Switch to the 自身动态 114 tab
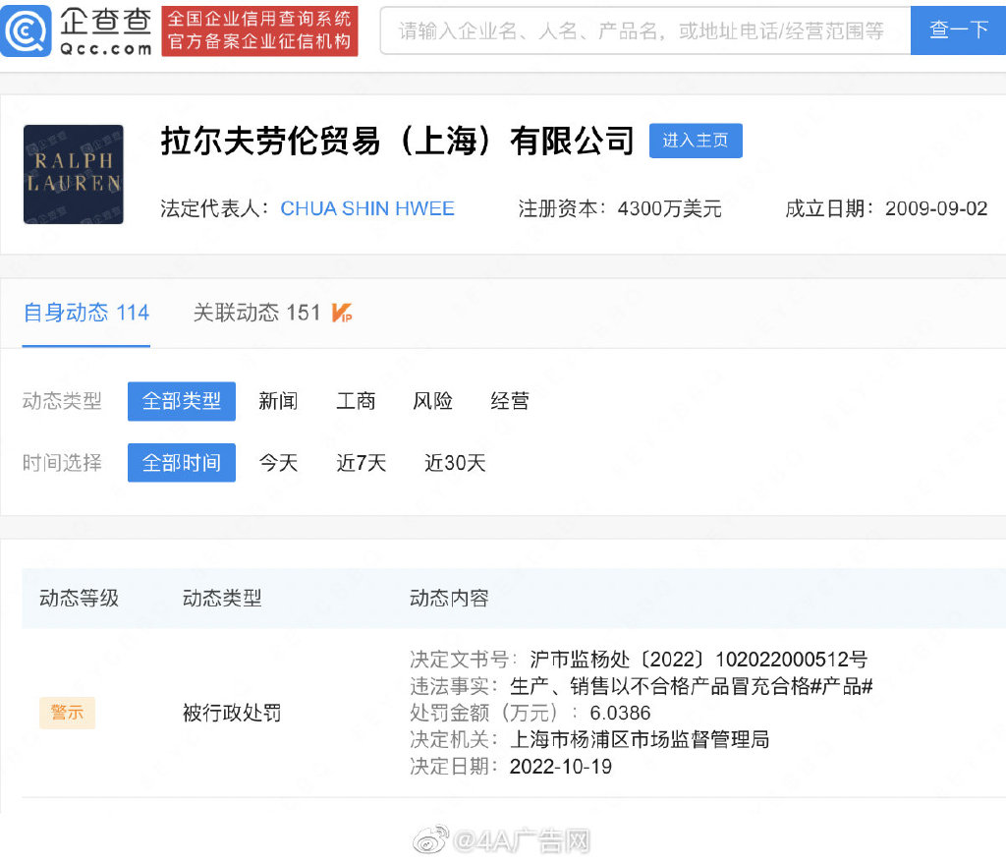The height and width of the screenshot is (864, 1006). [86, 313]
